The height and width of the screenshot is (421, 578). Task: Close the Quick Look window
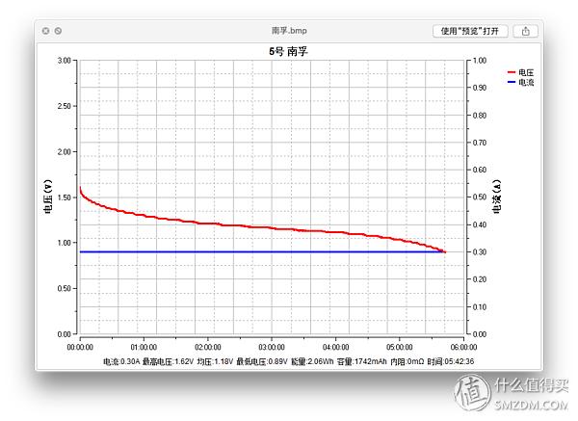pyautogui.click(x=45, y=31)
